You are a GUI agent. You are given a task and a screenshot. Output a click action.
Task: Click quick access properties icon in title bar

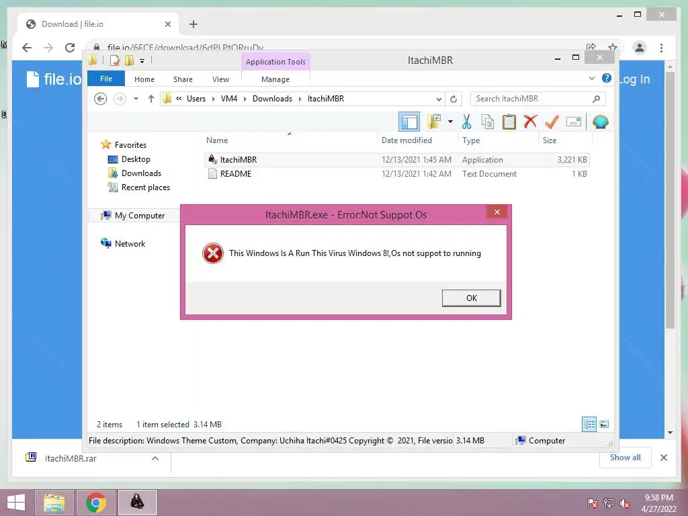(x=114, y=60)
